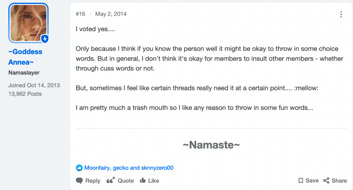Click the Share arrow icon
Screen dimensions: 353x190
[x=326, y=180]
